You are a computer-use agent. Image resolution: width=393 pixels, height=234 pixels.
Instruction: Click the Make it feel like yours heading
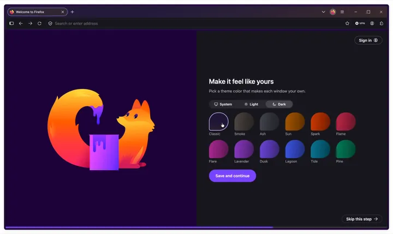pos(241,82)
